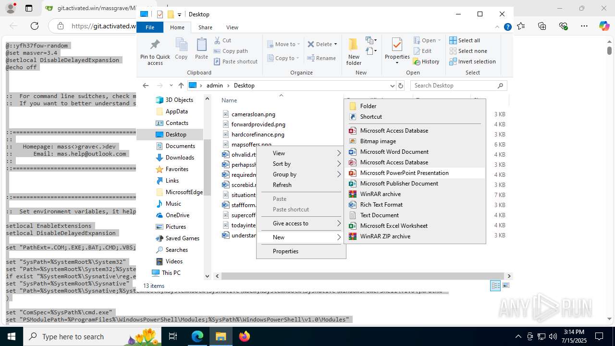Image resolution: width=615 pixels, height=346 pixels.
Task: Open Task View on the taskbar
Action: pyautogui.click(x=173, y=336)
